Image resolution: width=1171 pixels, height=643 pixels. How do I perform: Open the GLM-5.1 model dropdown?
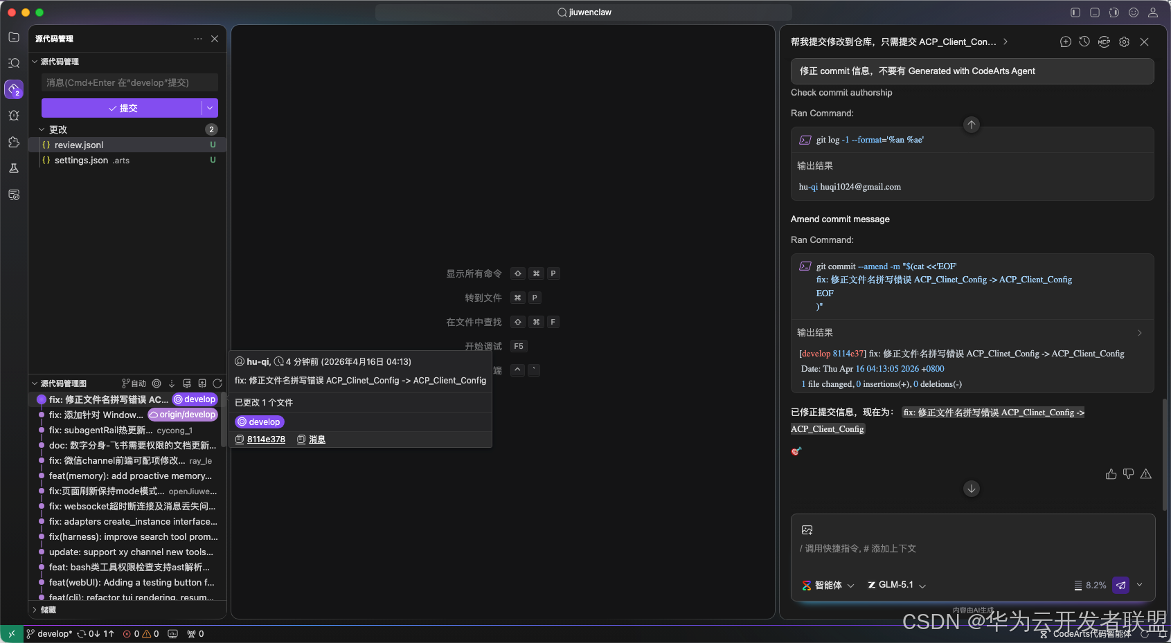tap(897, 586)
